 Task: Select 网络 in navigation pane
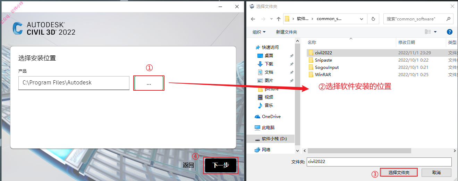[x=266, y=150]
